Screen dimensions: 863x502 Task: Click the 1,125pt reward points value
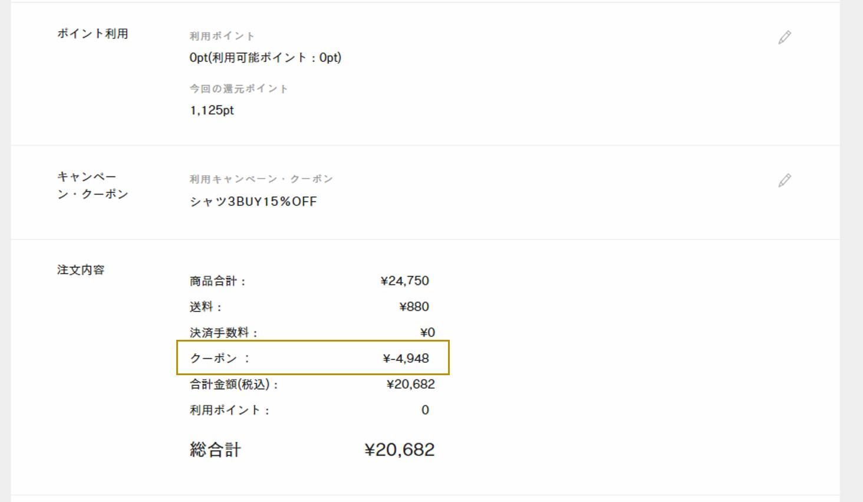[x=211, y=110]
